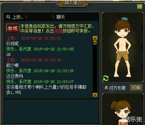Click the message text 价钱呢
145x125 pixels.
13,44
